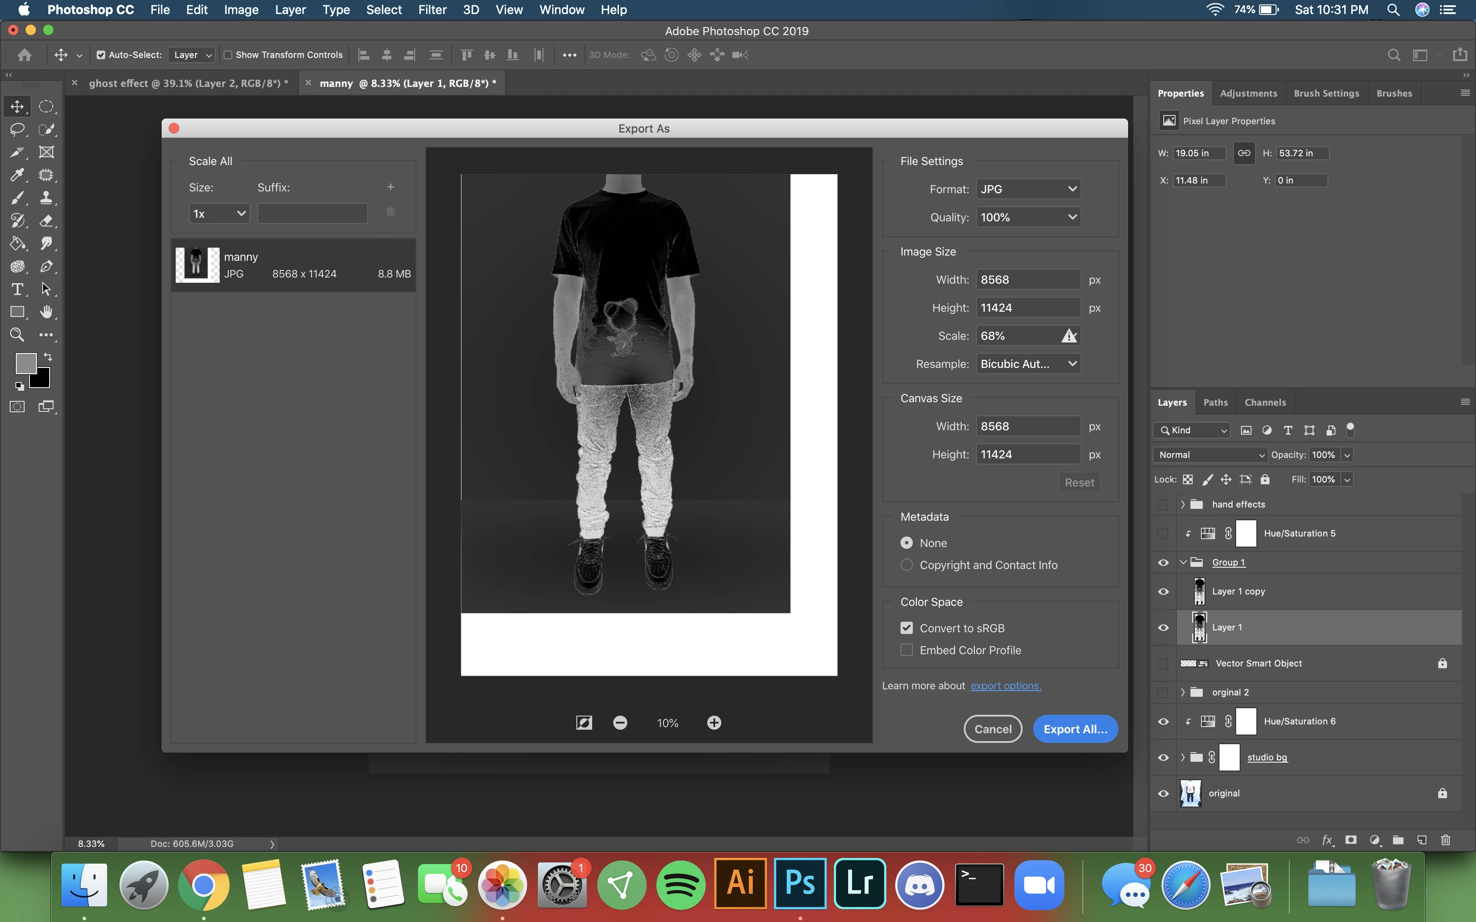Select Copyright and Contact Info radio button
The width and height of the screenshot is (1476, 922).
pyautogui.click(x=907, y=565)
